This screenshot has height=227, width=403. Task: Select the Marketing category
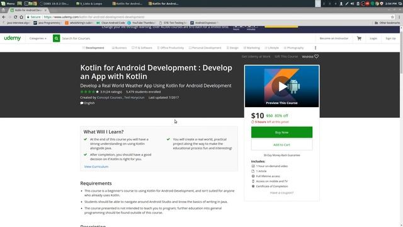(252, 48)
